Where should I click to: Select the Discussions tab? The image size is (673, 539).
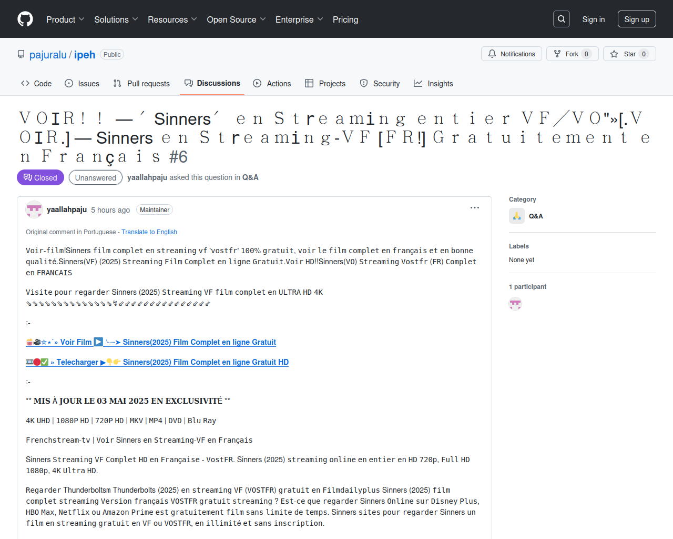coord(212,83)
